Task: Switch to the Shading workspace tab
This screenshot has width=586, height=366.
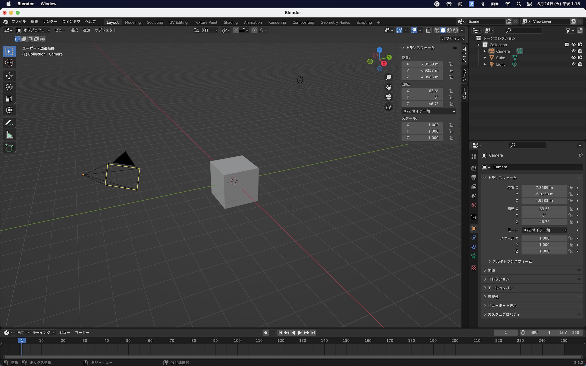Action: pyautogui.click(x=230, y=22)
